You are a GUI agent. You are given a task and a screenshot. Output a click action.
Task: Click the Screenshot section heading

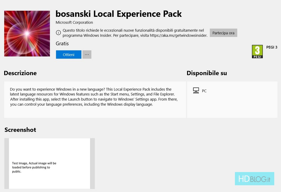click(20, 130)
